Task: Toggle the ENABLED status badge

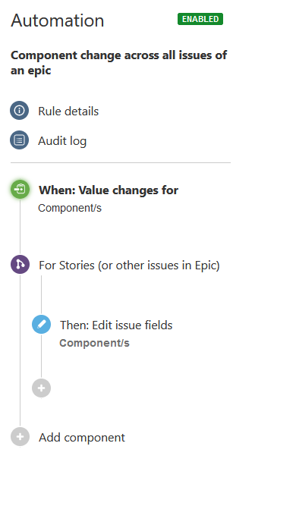Action: [200, 19]
